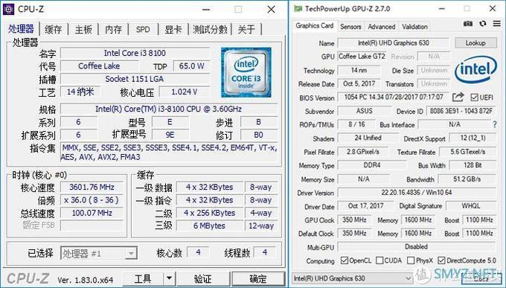The width and height of the screenshot is (506, 288).
Task: Open the Advanced tab in GPU-Z
Action: [382, 27]
